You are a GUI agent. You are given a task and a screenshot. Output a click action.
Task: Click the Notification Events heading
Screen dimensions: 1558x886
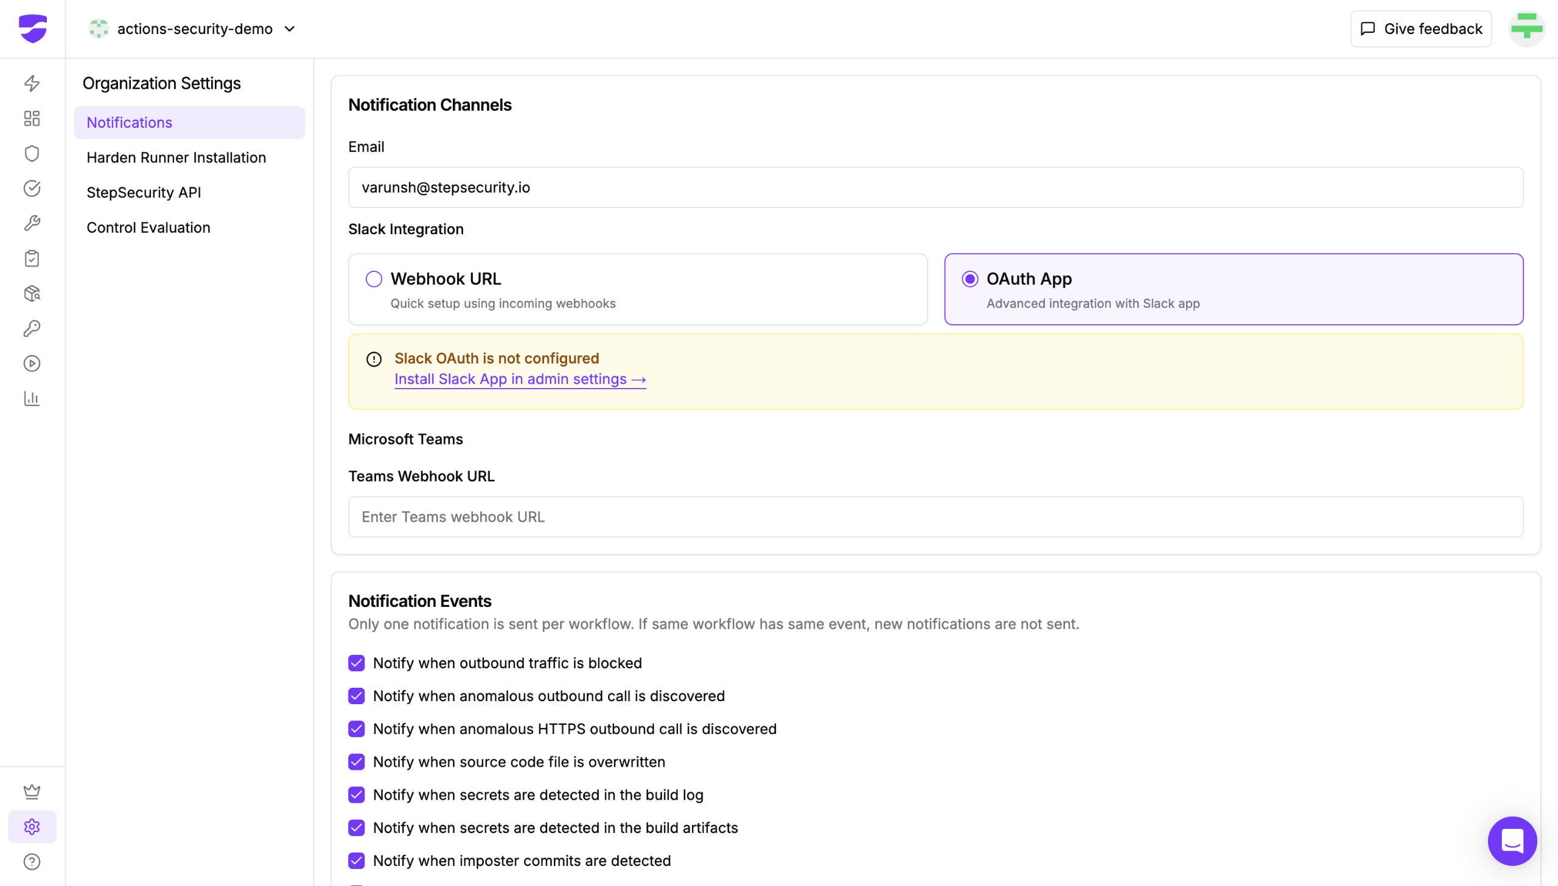point(419,601)
